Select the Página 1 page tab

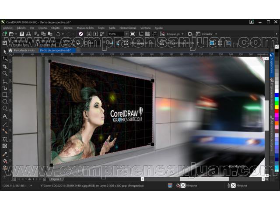coord(56,179)
